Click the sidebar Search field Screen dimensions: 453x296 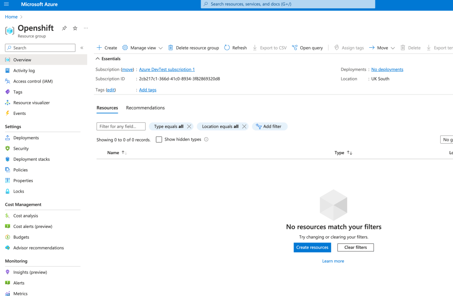(x=40, y=48)
